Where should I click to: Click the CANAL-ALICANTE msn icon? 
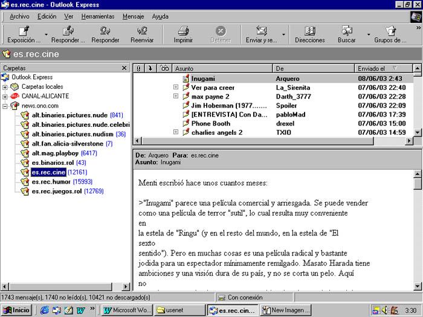pos(15,96)
